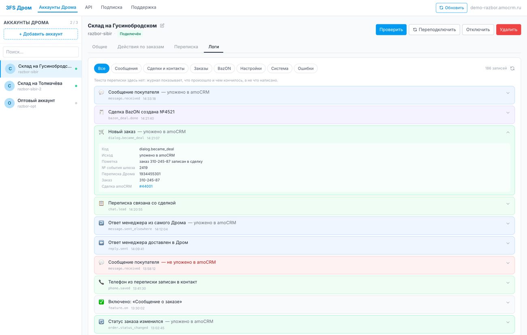Image resolution: width=527 pixels, height=335 pixels.
Task: Open amoCRM deal link #44001
Action: (146, 186)
